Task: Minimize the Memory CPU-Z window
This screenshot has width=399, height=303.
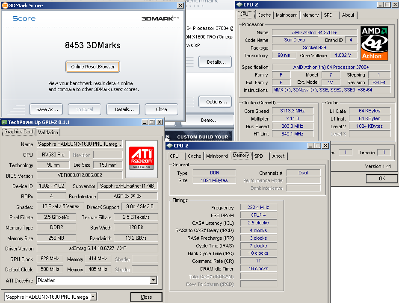Action: pyautogui.click(x=310, y=146)
